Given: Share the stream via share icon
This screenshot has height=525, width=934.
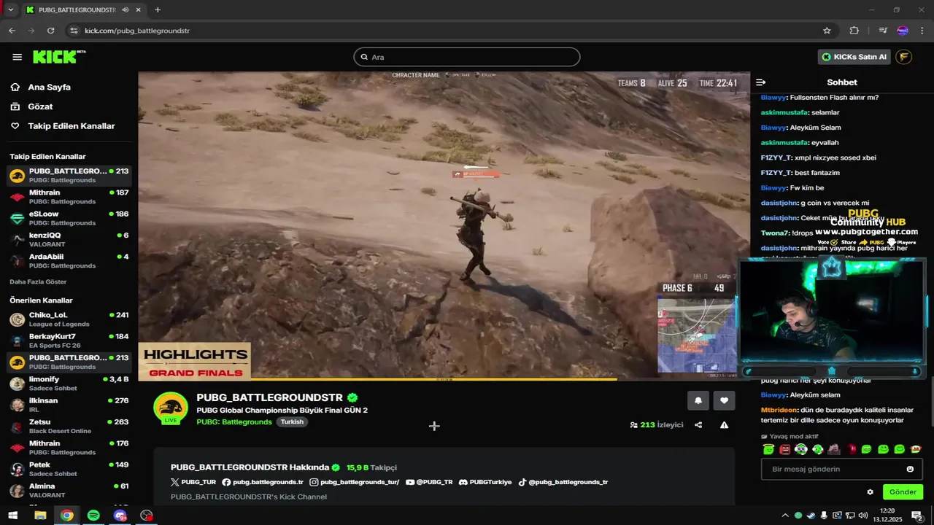Looking at the screenshot, I should 698,425.
